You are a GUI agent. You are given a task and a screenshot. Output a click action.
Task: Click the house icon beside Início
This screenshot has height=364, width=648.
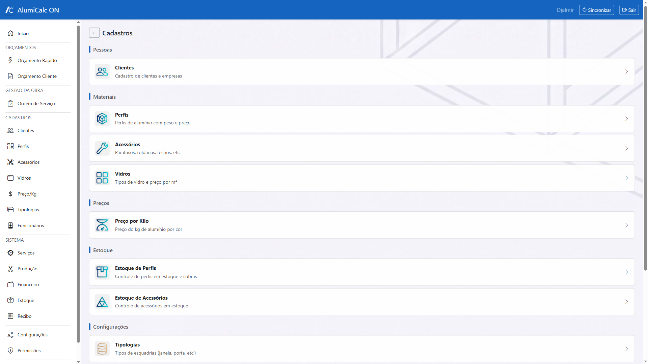[10, 33]
